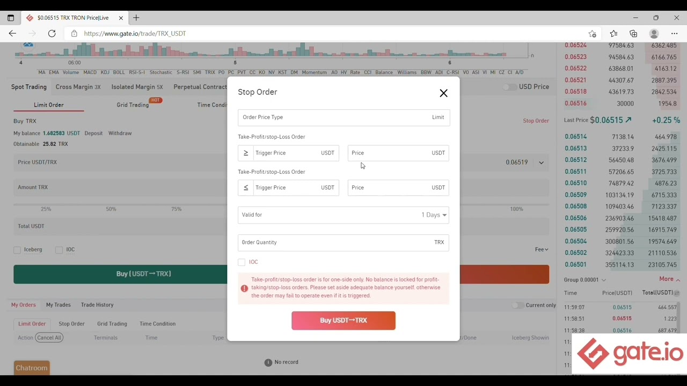This screenshot has height=386, width=687.
Task: Click the browser address bar URL
Action: point(135,33)
